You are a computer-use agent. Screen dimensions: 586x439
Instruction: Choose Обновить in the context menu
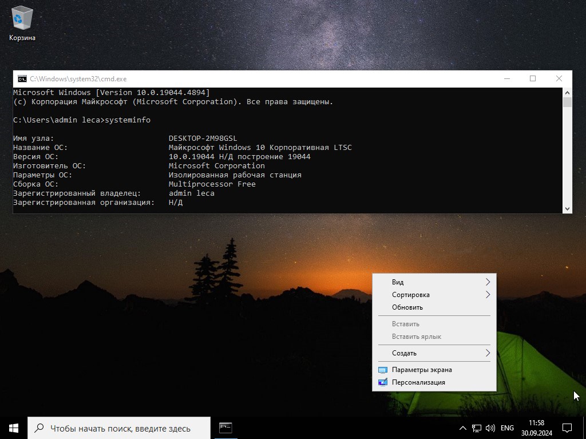click(x=434, y=307)
